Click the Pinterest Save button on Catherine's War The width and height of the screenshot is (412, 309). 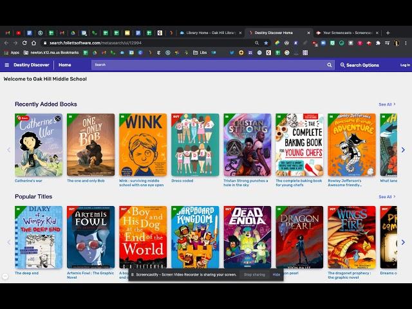click(x=23, y=118)
